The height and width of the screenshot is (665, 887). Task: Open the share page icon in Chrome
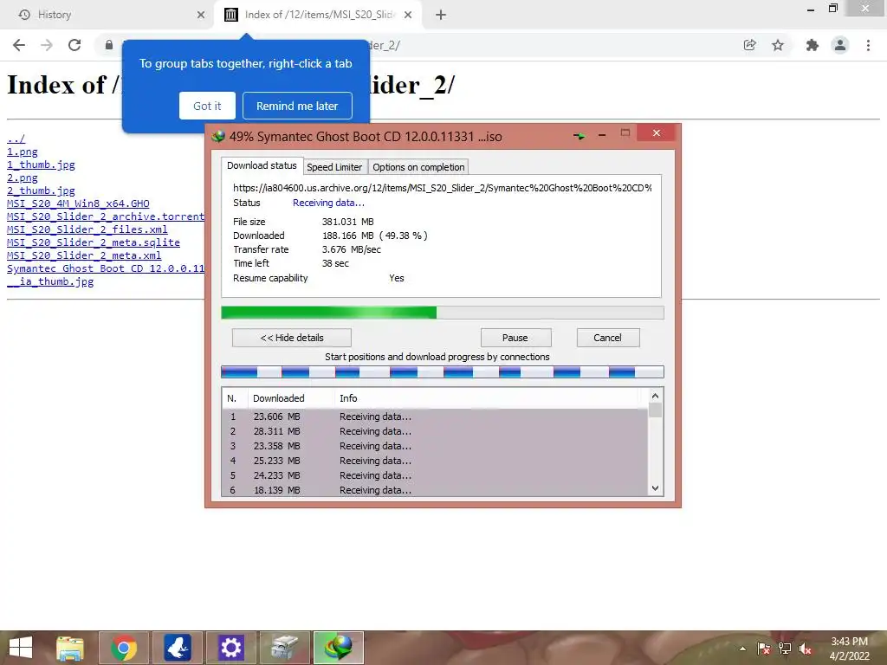(749, 45)
